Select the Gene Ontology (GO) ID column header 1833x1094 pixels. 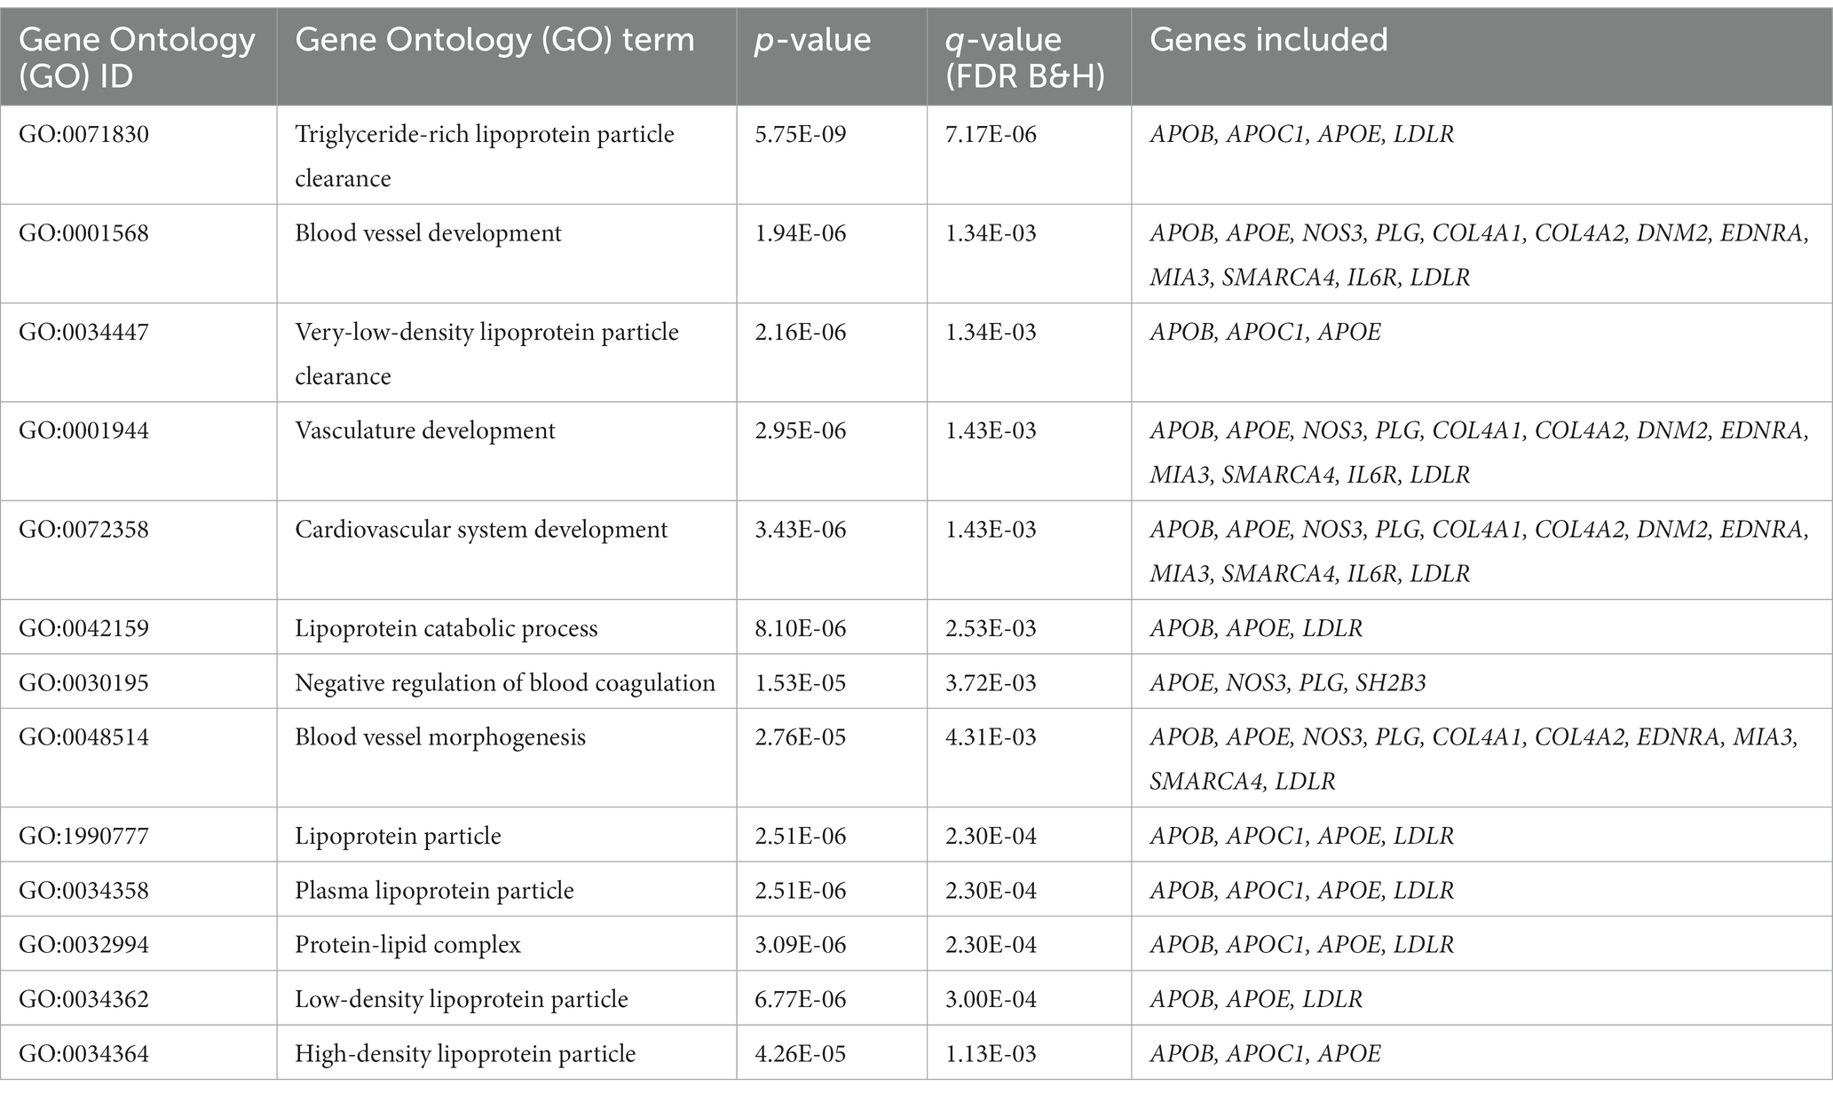(138, 58)
